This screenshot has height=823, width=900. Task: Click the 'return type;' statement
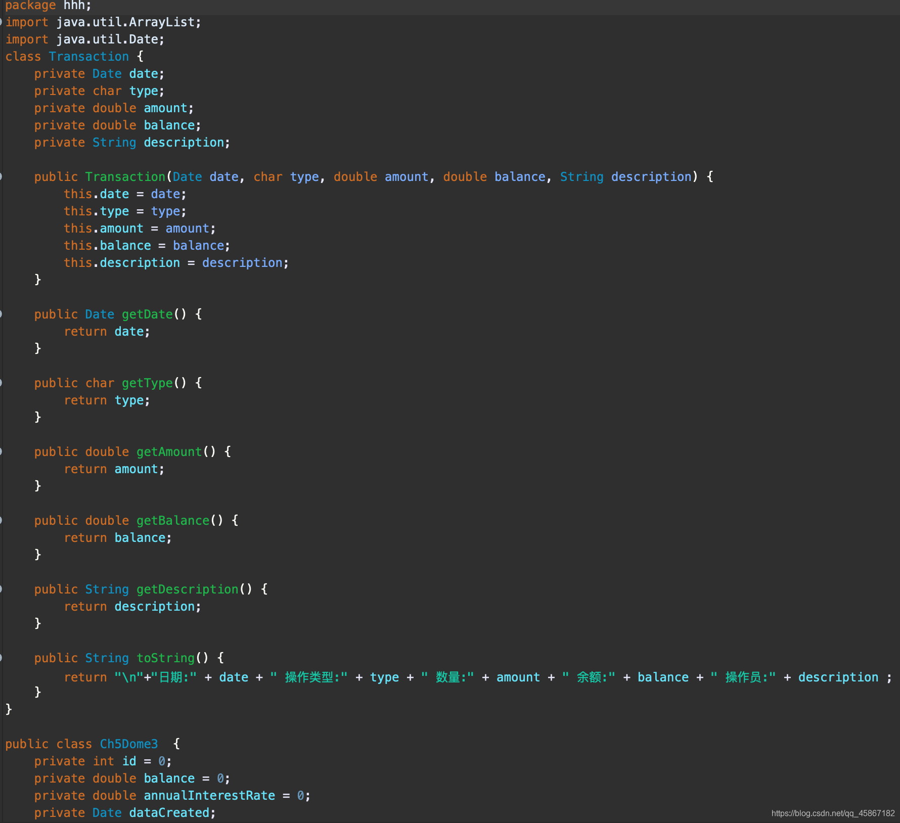click(x=107, y=400)
